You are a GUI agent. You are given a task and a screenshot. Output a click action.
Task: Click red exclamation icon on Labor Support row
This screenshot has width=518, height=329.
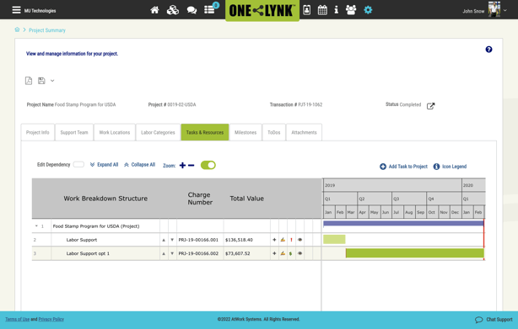click(291, 240)
